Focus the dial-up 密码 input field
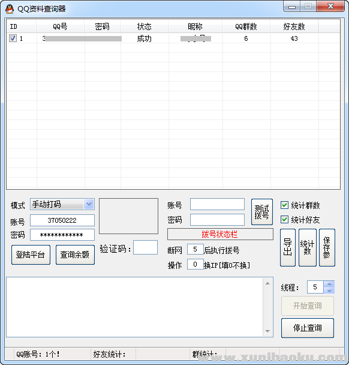Image resolution: width=349 pixels, height=365 pixels. click(217, 220)
